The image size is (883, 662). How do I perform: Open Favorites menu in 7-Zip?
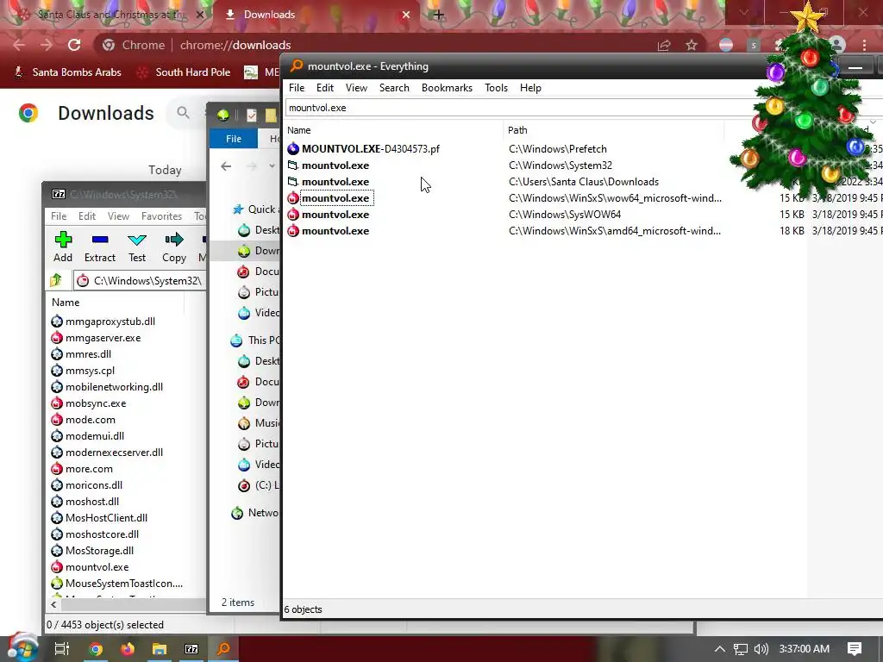pos(161,216)
